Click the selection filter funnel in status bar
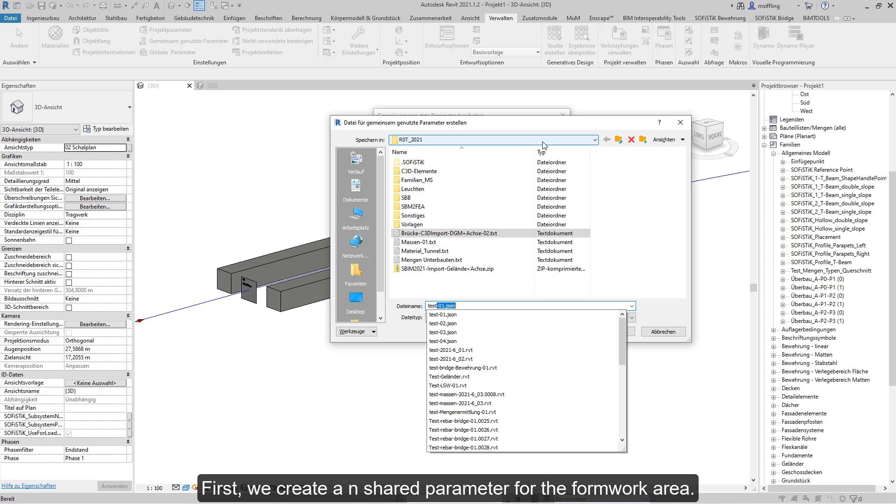The width and height of the screenshot is (896, 504). click(854, 499)
